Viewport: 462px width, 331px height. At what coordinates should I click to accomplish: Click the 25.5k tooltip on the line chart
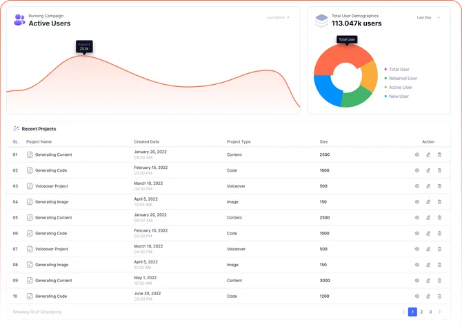84,47
